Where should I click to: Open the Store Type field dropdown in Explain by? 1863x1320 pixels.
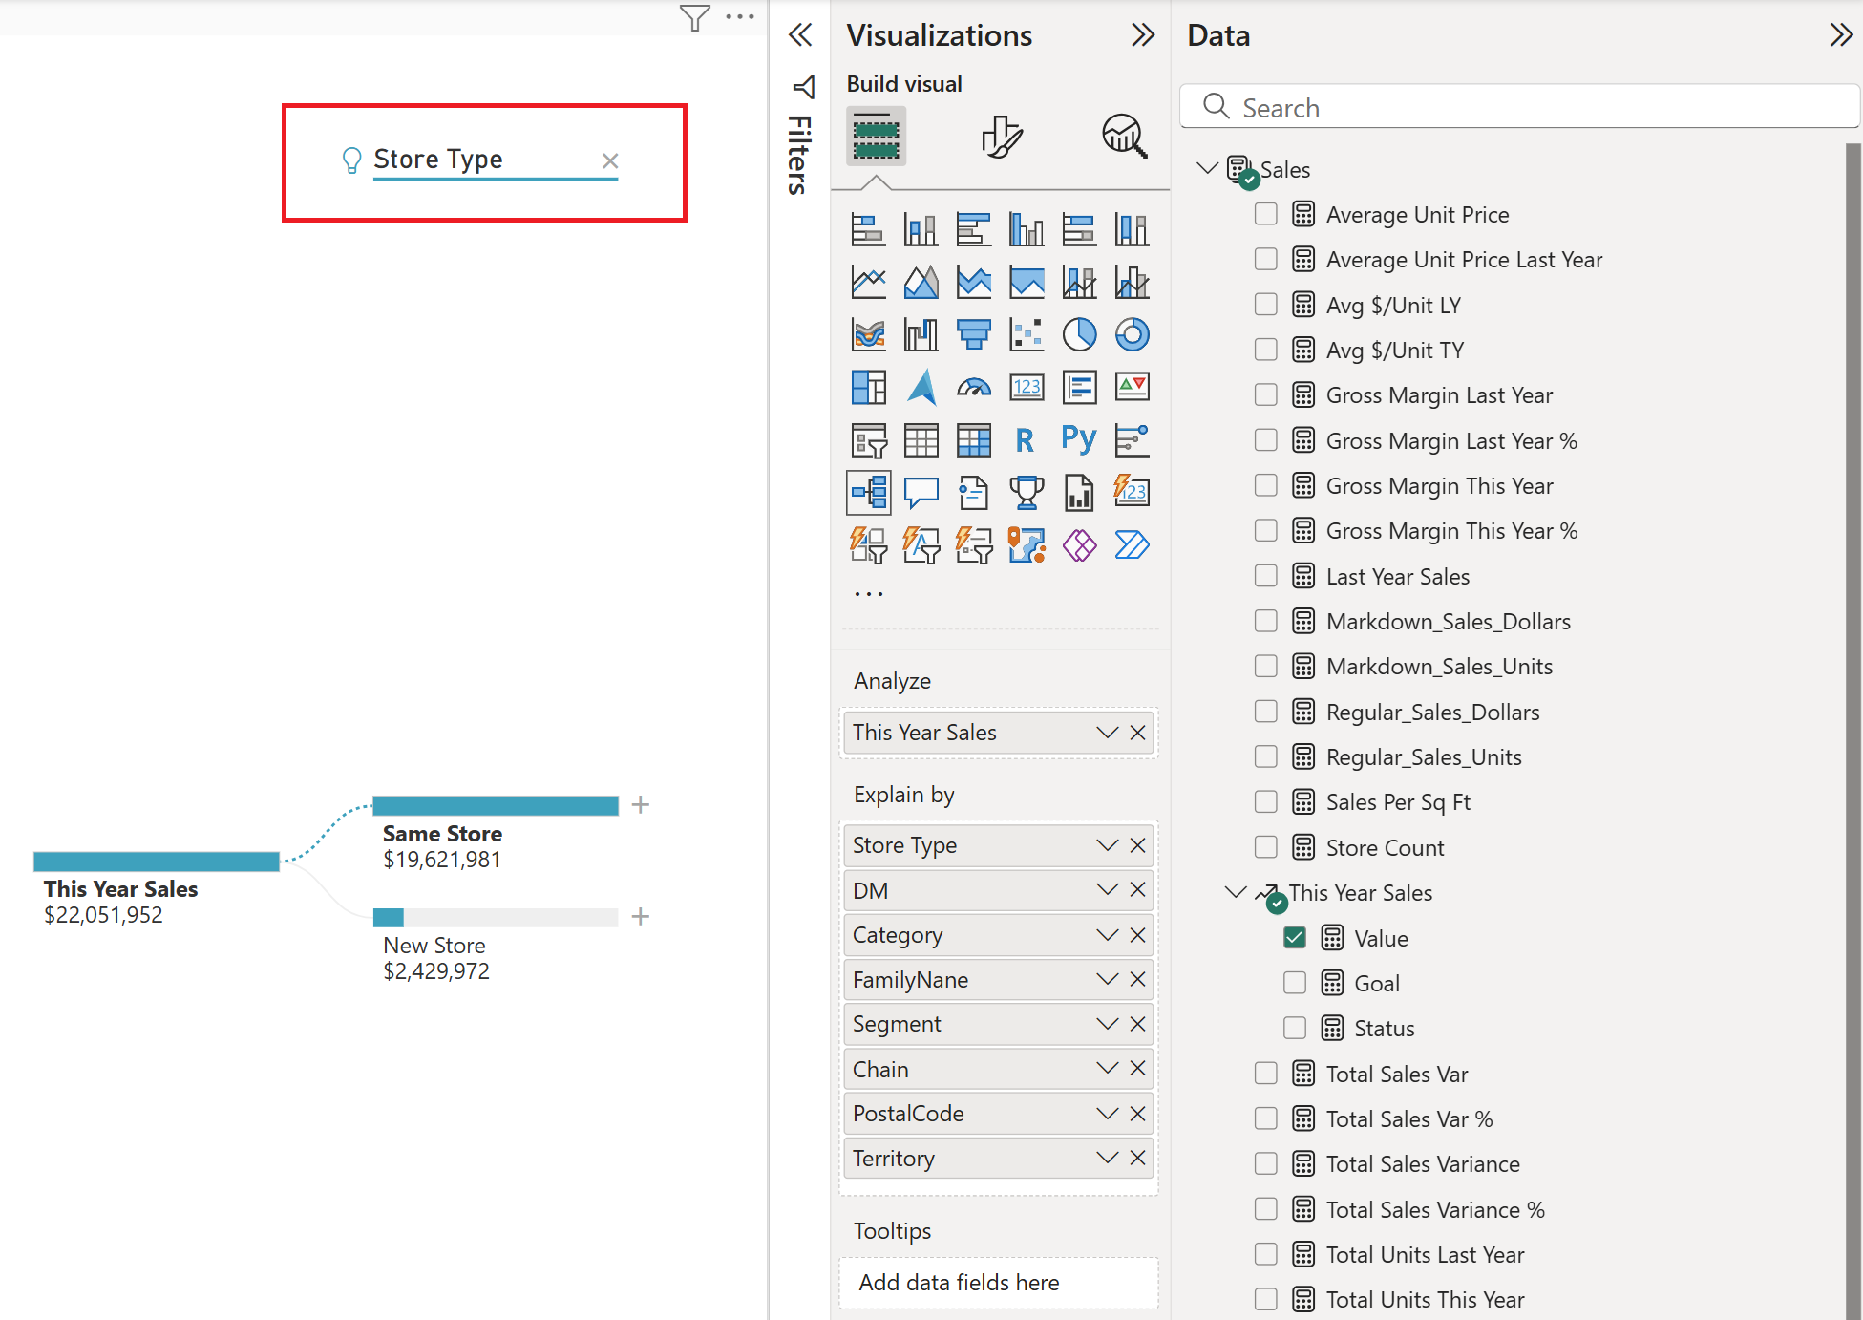pos(1107,844)
